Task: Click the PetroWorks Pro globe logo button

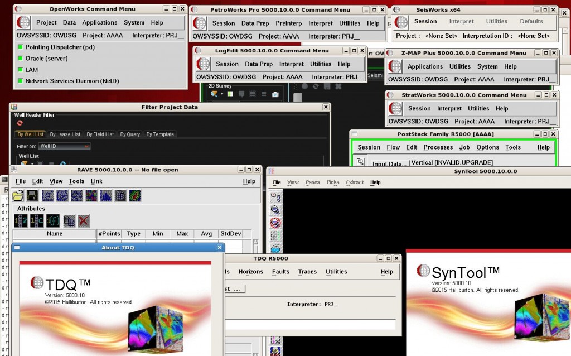Action: pyautogui.click(x=200, y=23)
